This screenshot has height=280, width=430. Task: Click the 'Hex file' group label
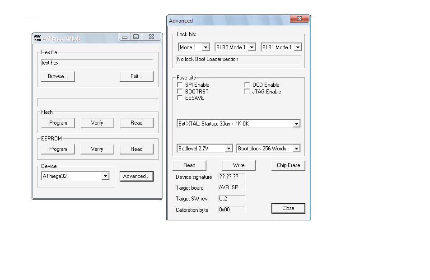tap(49, 52)
